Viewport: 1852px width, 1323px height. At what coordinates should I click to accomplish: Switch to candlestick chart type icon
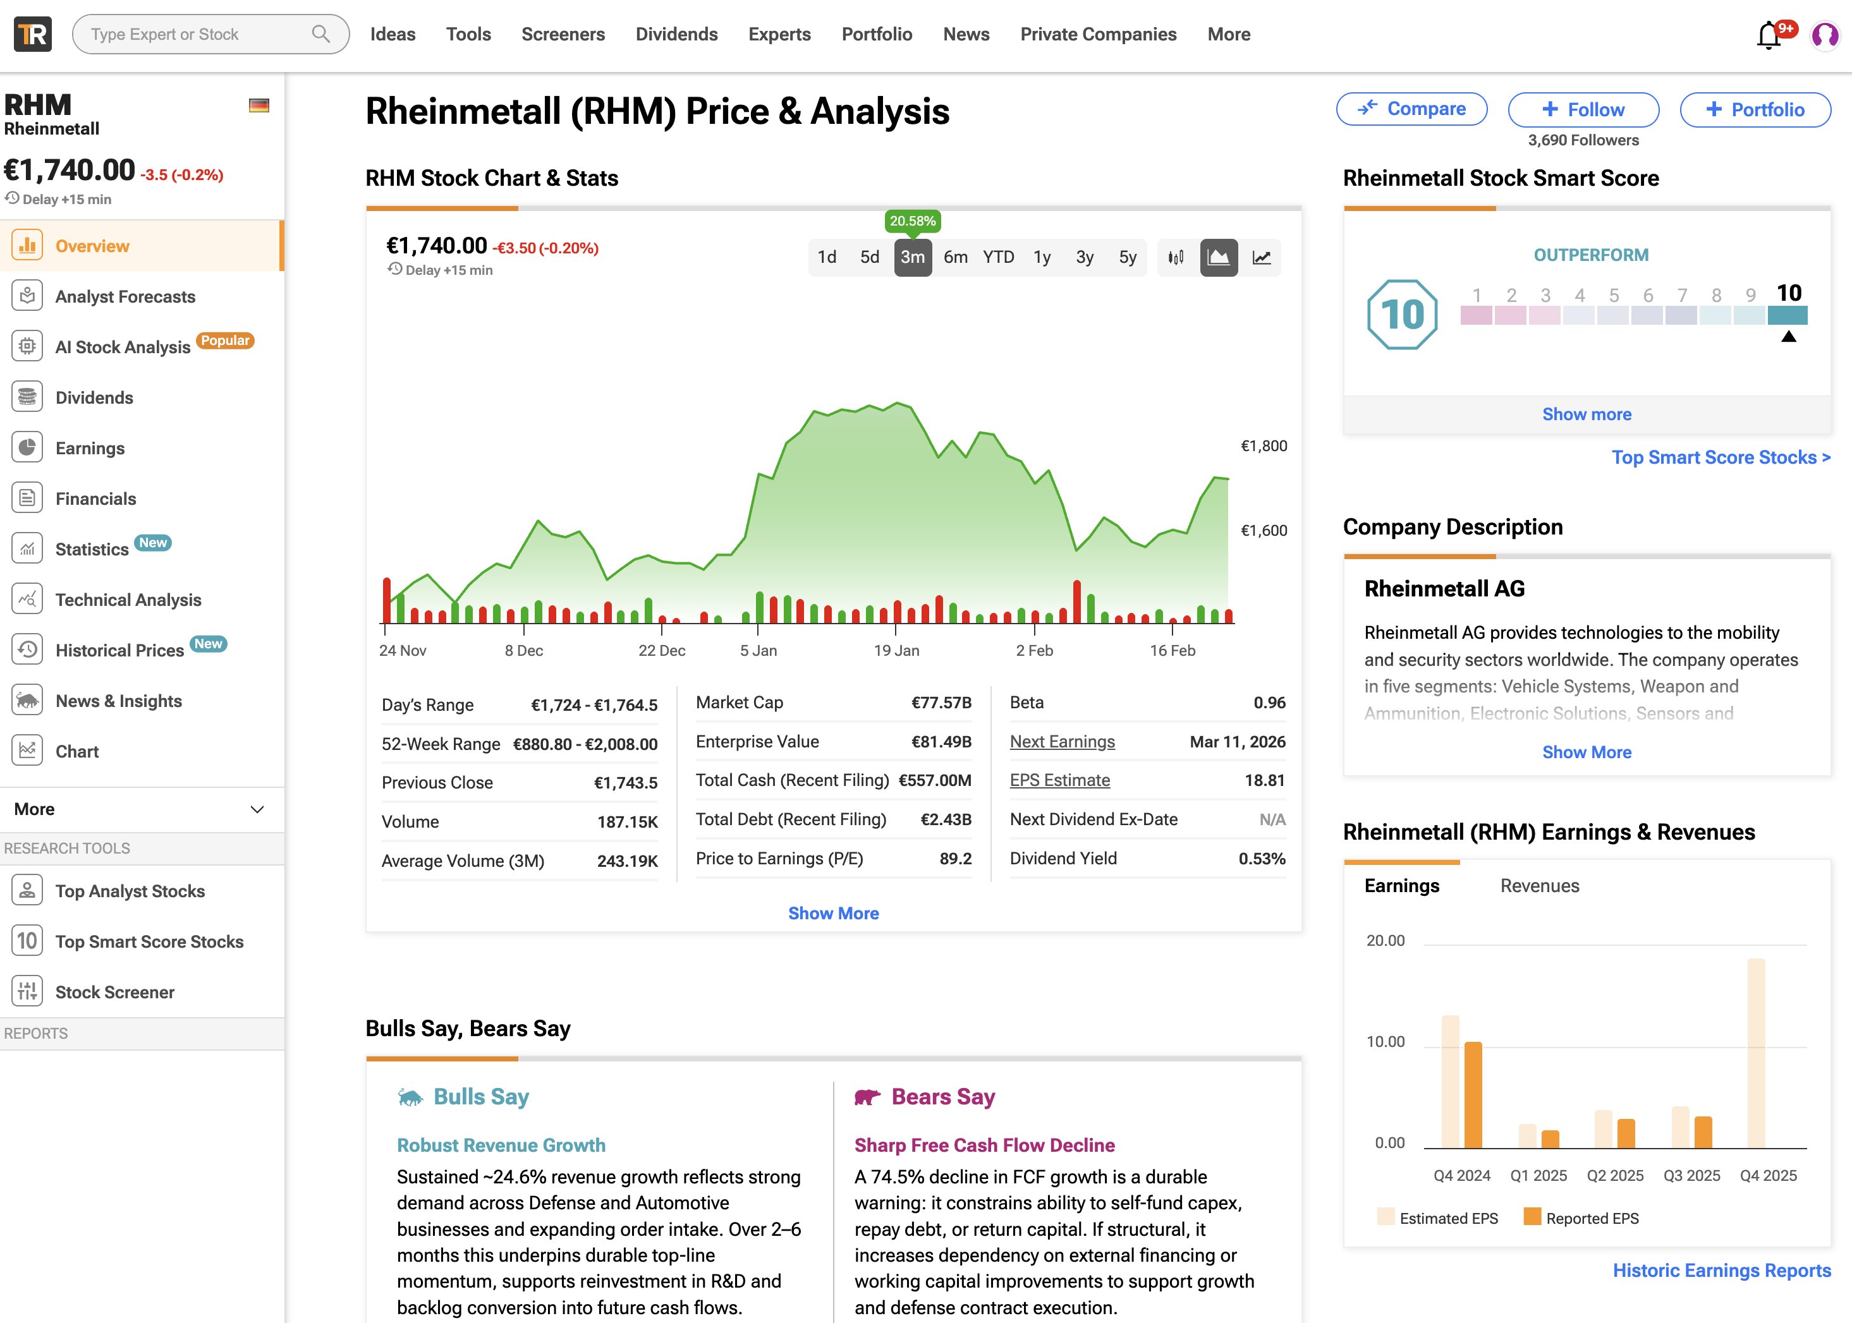(1176, 257)
